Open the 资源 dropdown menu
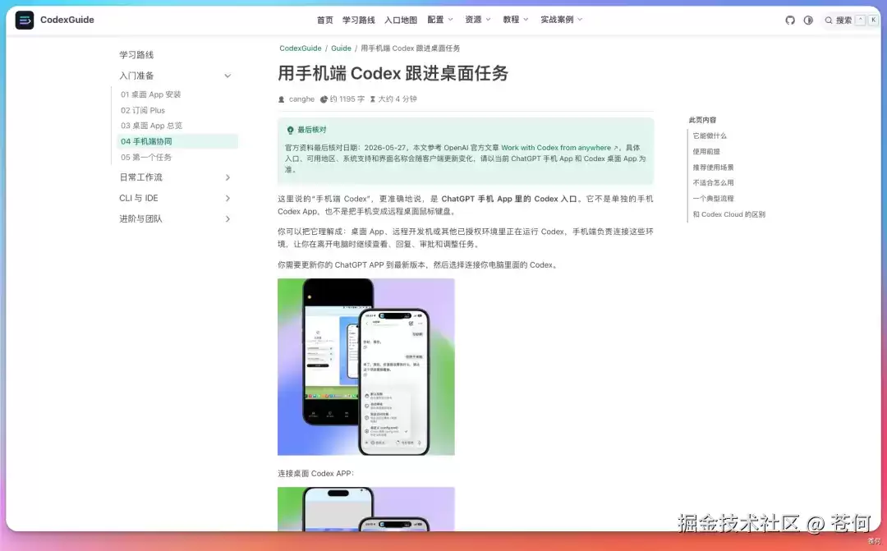Screen dimensions: 887x551 pos(477,20)
